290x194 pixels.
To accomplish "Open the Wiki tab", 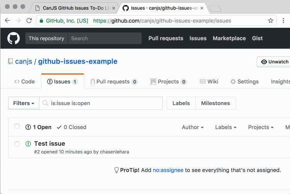I will coord(209,82).
